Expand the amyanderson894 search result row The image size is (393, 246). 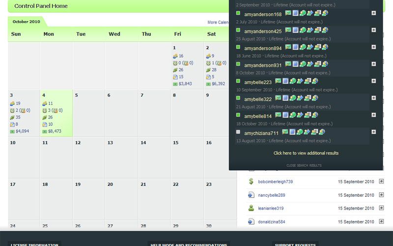[x=373, y=47]
